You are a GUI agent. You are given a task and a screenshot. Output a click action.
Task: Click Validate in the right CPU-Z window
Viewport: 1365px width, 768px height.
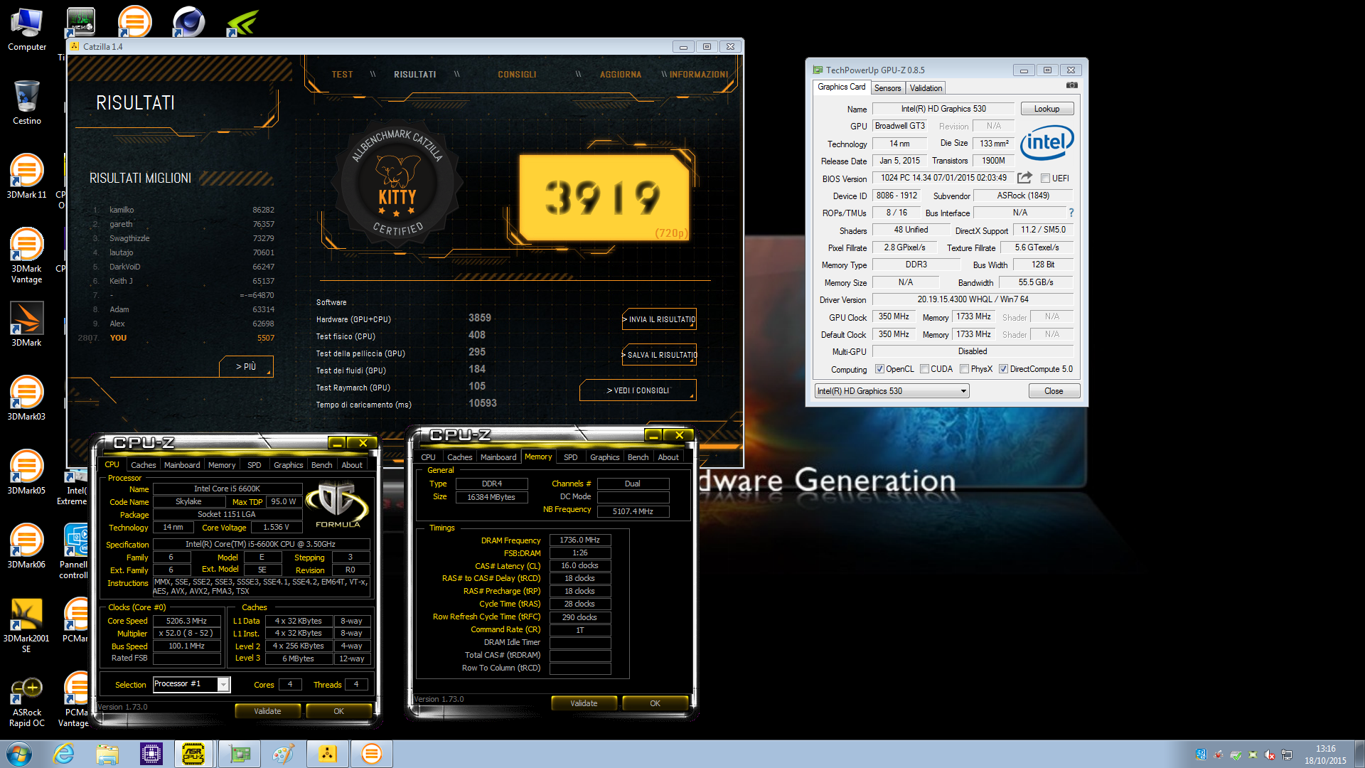coord(584,703)
